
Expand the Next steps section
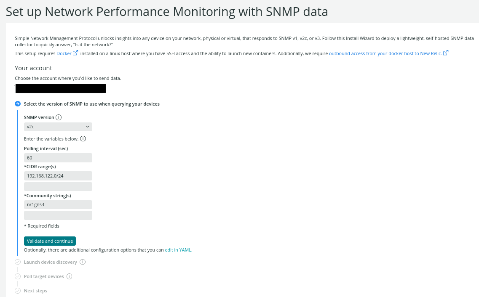(x=35, y=291)
